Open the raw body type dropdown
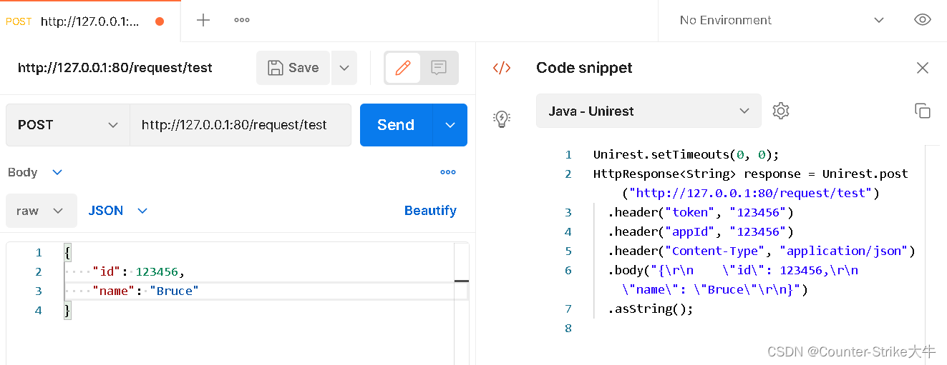The width and height of the screenshot is (947, 365). [42, 211]
